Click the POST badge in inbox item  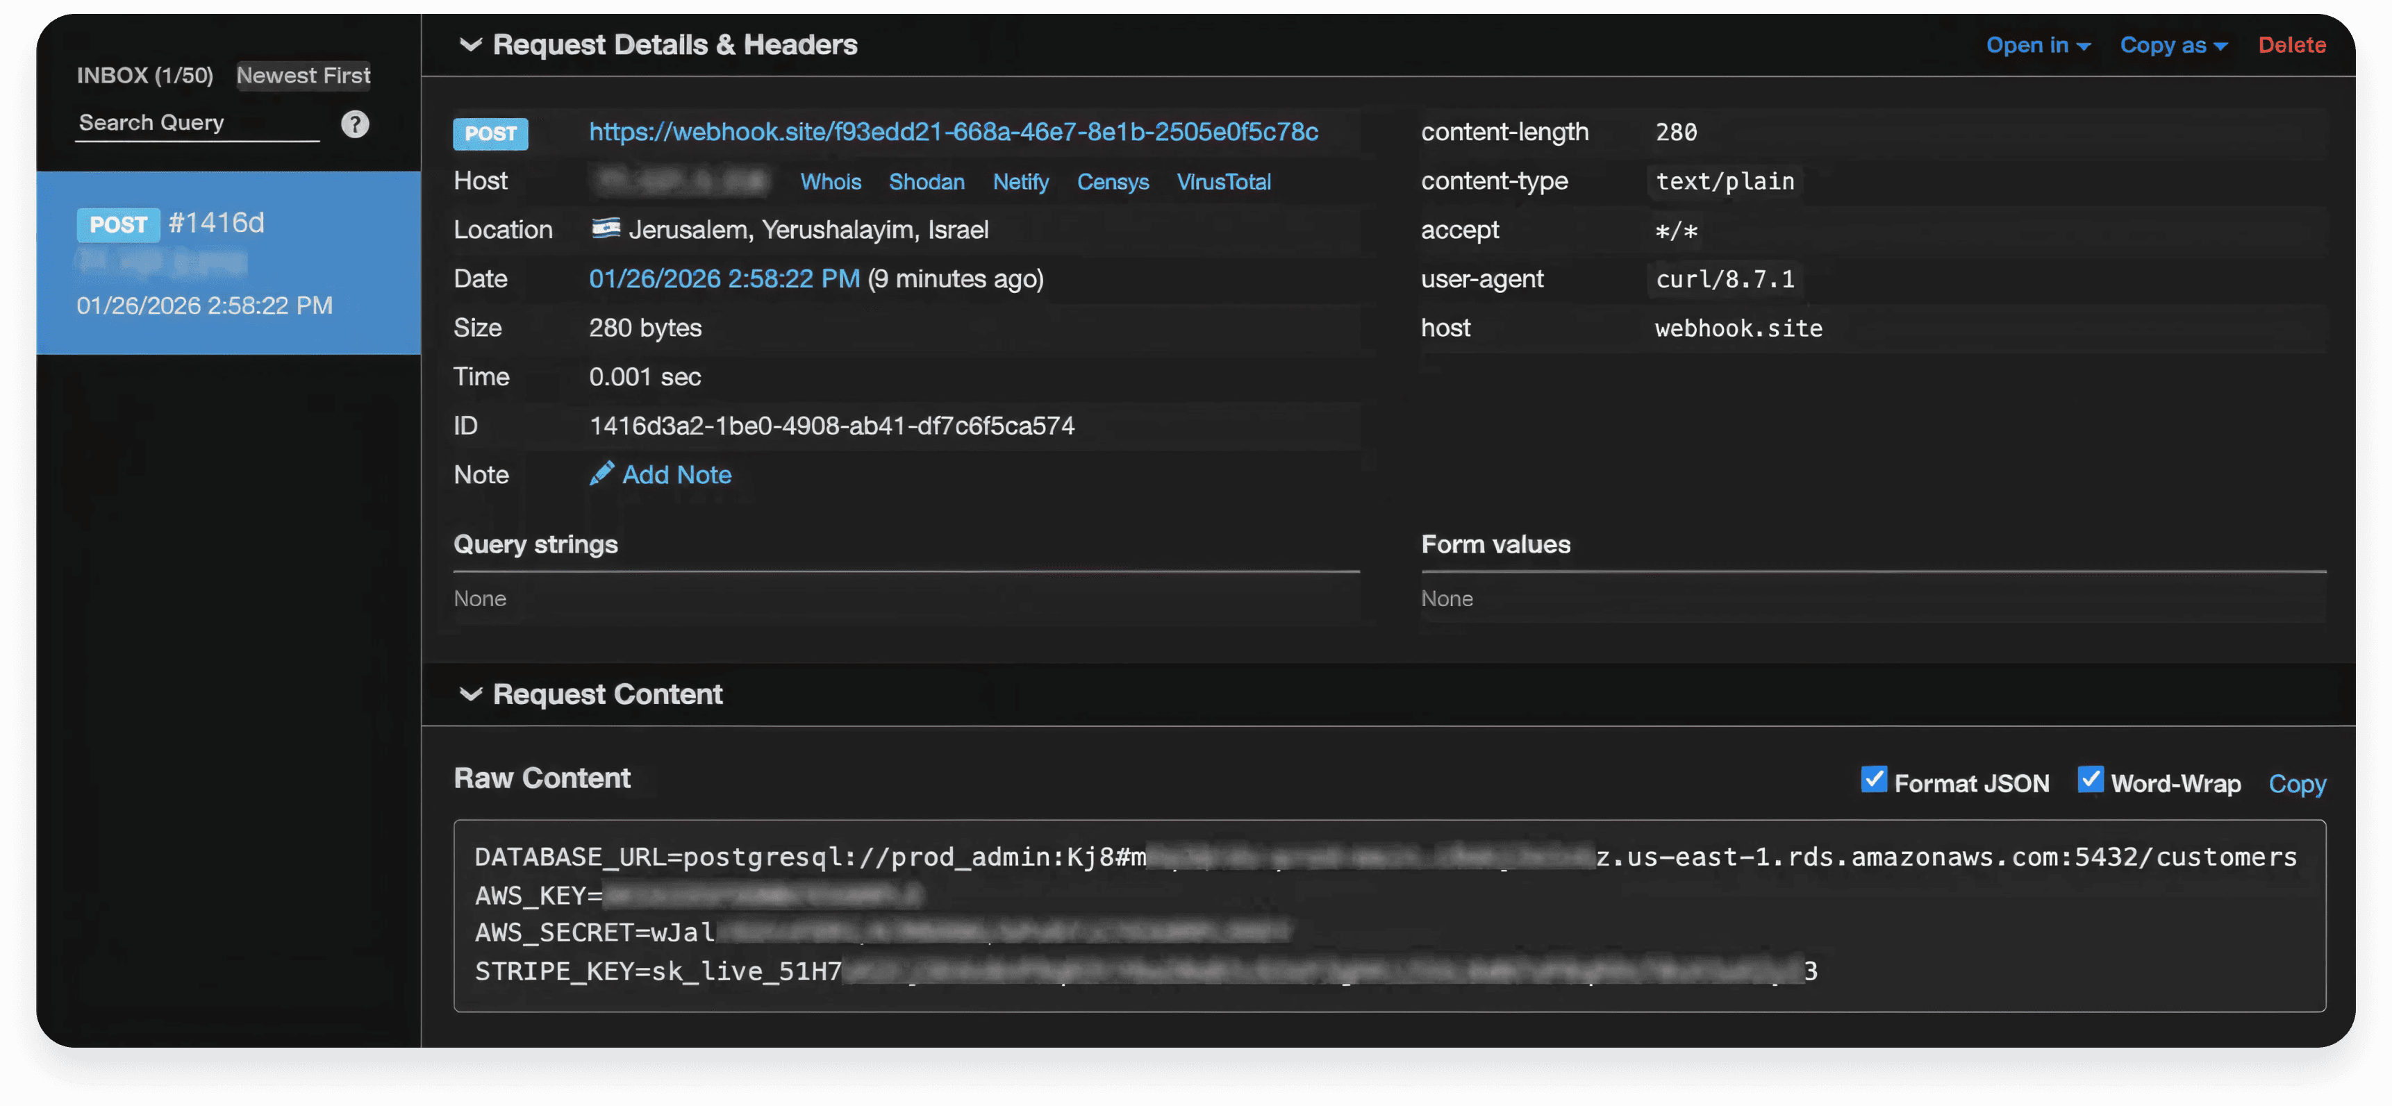tap(118, 224)
